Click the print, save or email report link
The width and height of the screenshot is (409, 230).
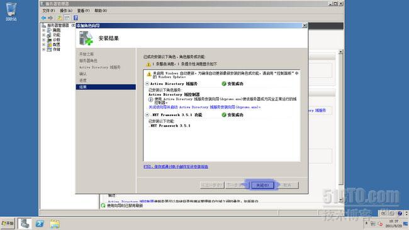point(176,166)
